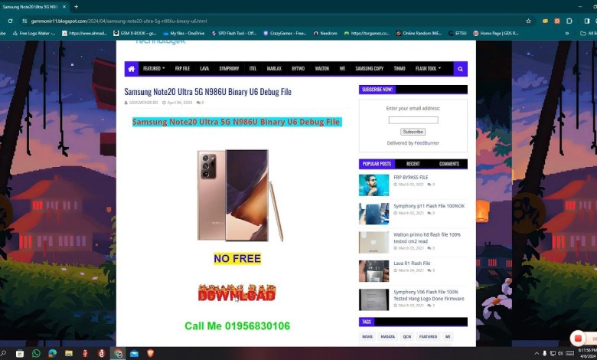The width and height of the screenshot is (597, 360).
Task: Launch Brave browser from taskbar
Action: pyautogui.click(x=150, y=353)
